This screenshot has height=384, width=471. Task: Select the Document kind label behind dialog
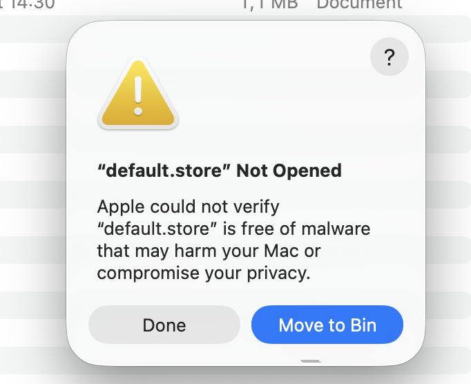(358, 4)
